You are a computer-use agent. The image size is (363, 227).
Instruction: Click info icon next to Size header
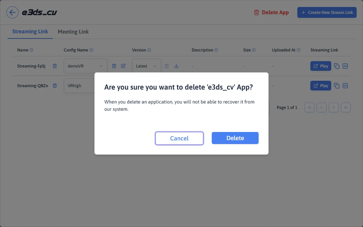coord(254,50)
